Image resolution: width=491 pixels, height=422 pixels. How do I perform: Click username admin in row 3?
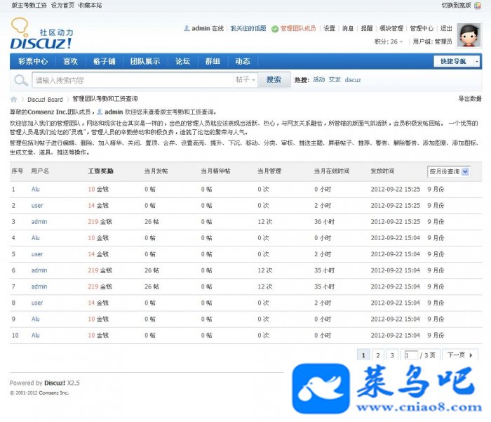coord(39,222)
